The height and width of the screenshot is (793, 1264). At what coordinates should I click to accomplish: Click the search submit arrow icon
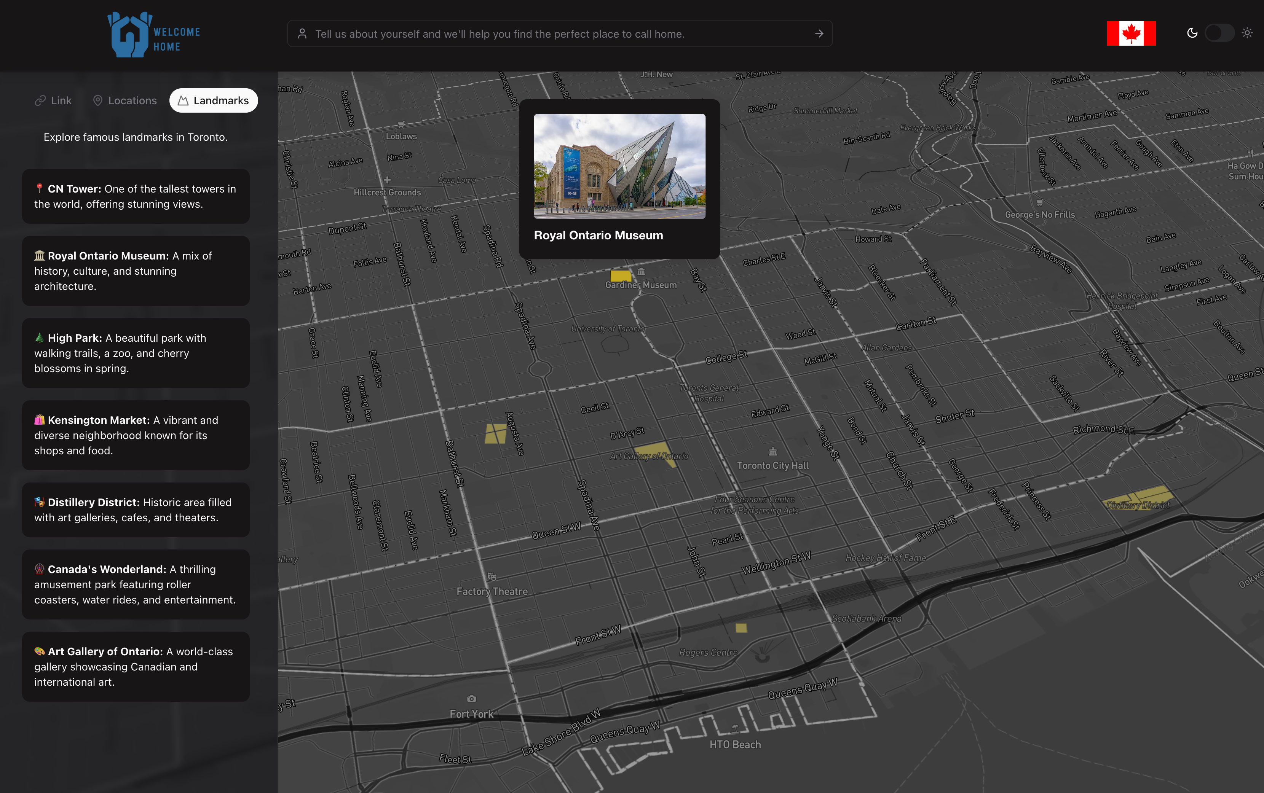pyautogui.click(x=819, y=33)
